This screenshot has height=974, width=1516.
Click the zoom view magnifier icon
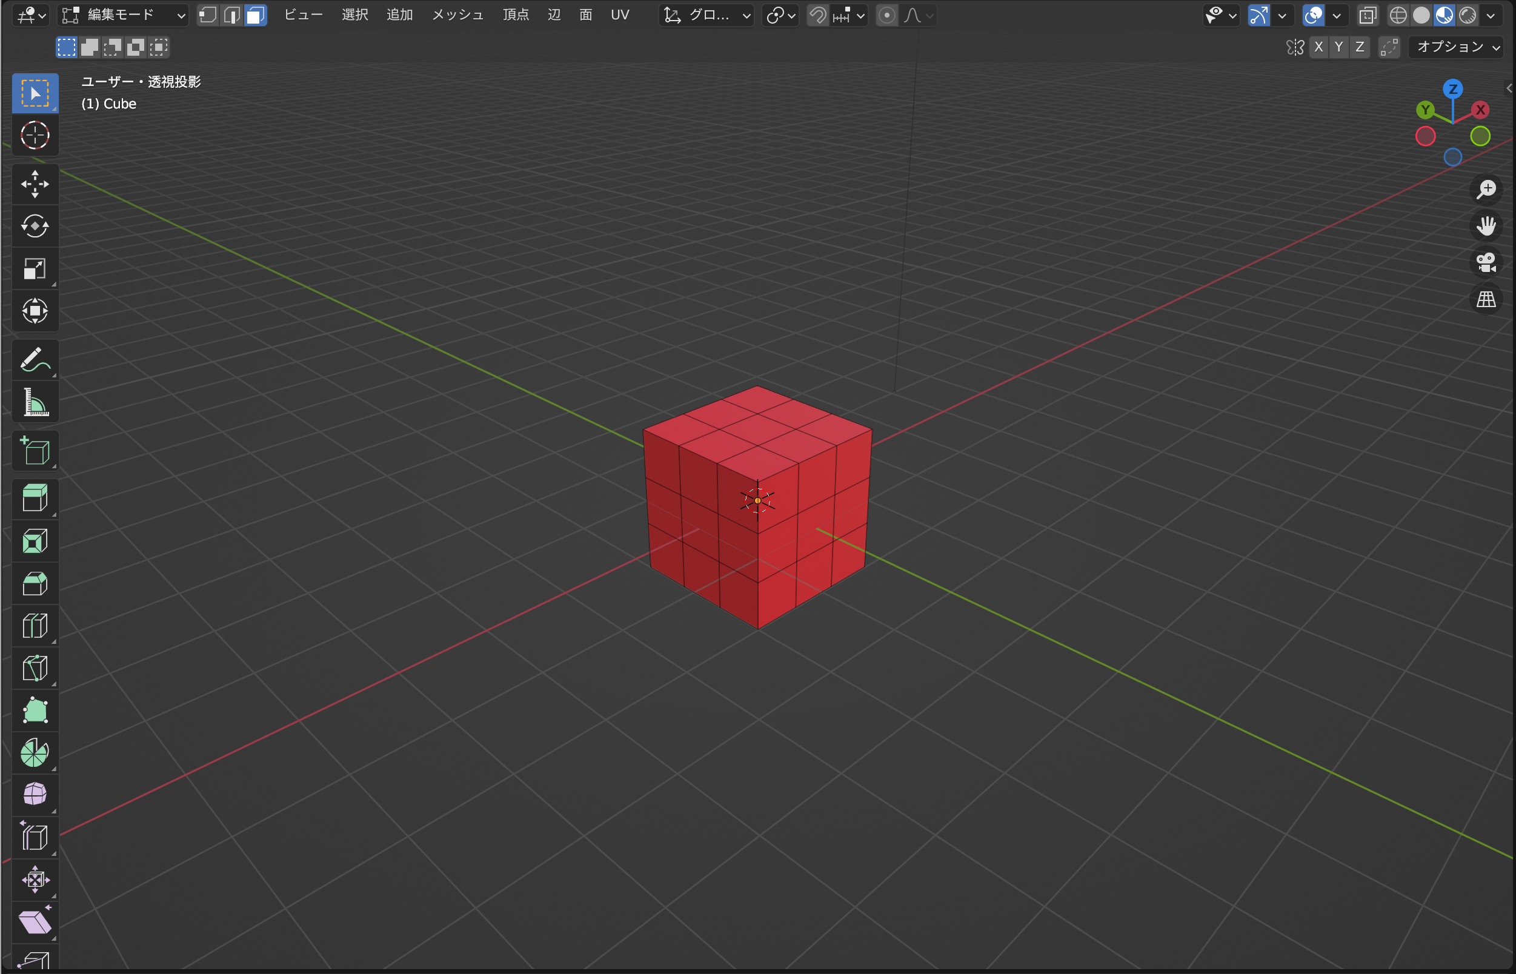[x=1486, y=189]
